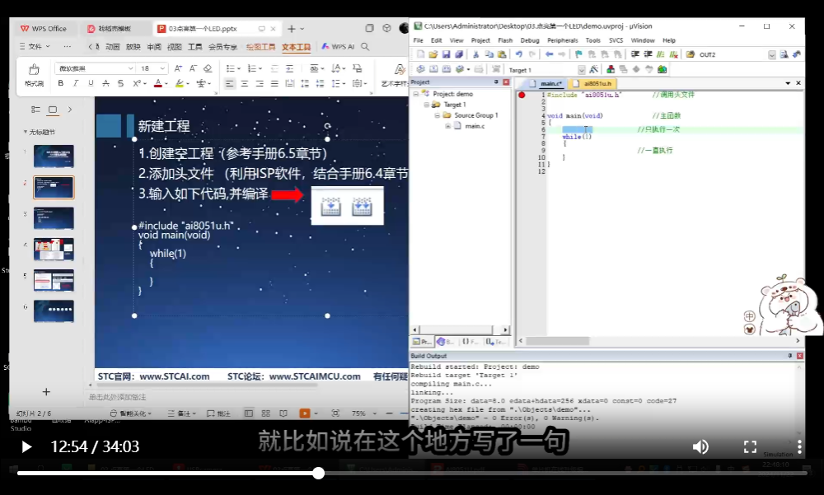Open the SVCS menu in µVision

(x=616, y=40)
